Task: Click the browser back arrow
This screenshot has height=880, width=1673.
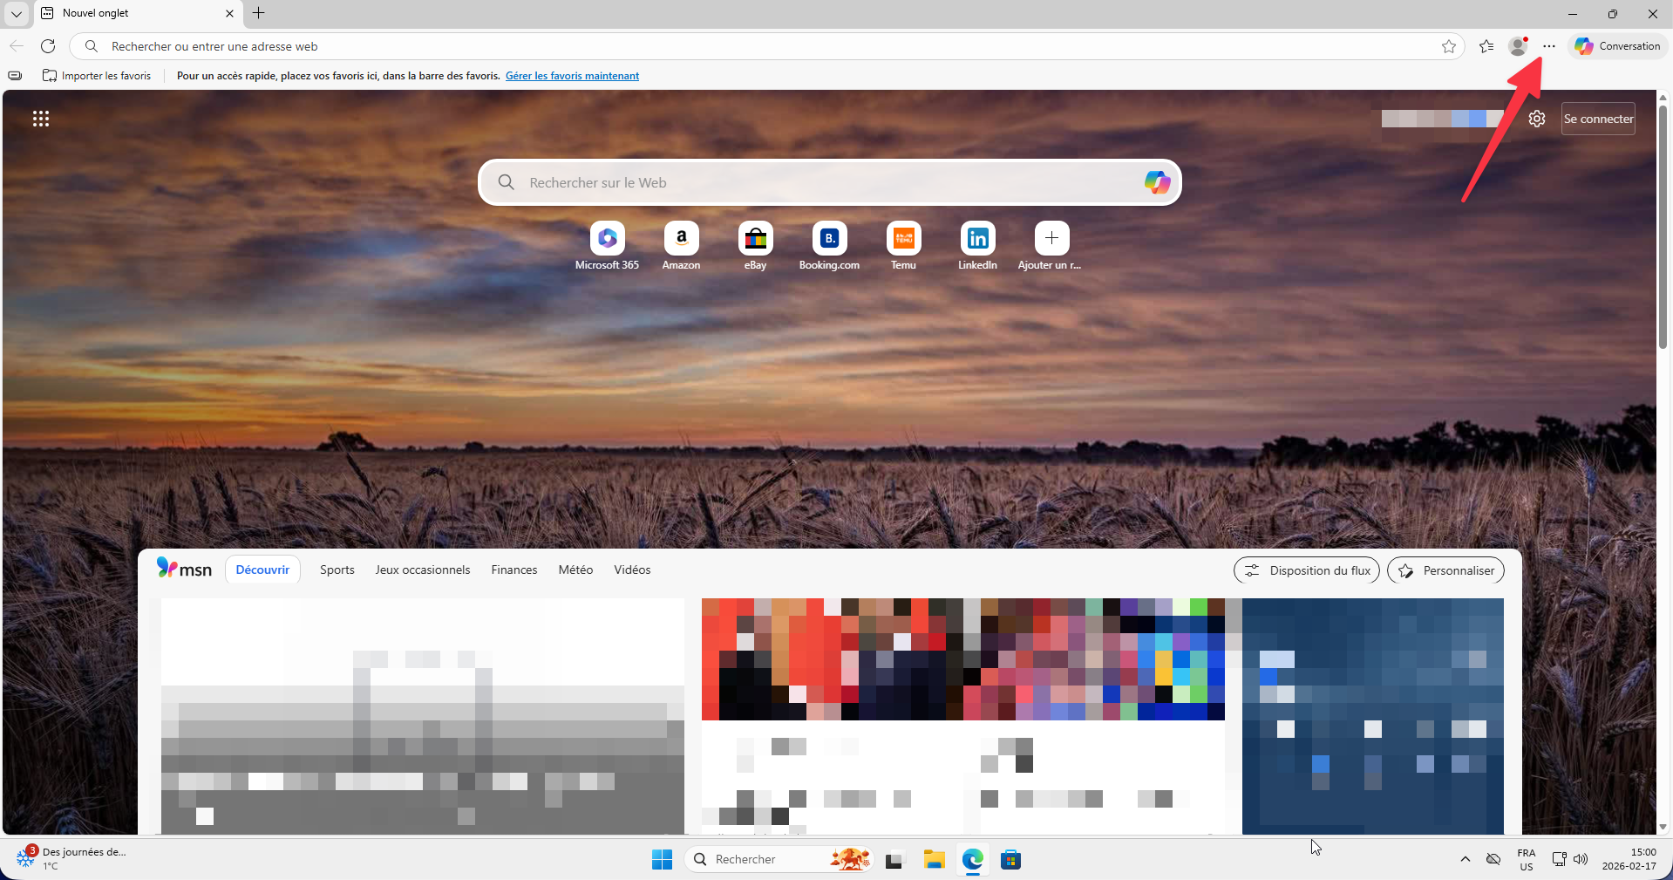Action: point(17,46)
